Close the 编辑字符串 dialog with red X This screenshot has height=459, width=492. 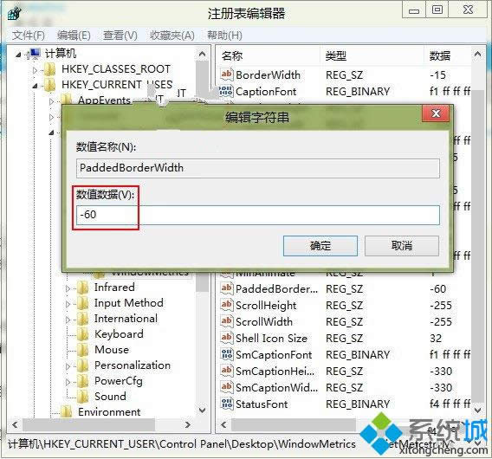pyautogui.click(x=436, y=113)
